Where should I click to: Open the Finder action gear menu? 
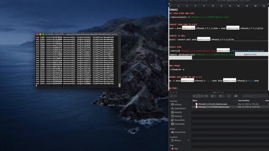tap(222, 96)
